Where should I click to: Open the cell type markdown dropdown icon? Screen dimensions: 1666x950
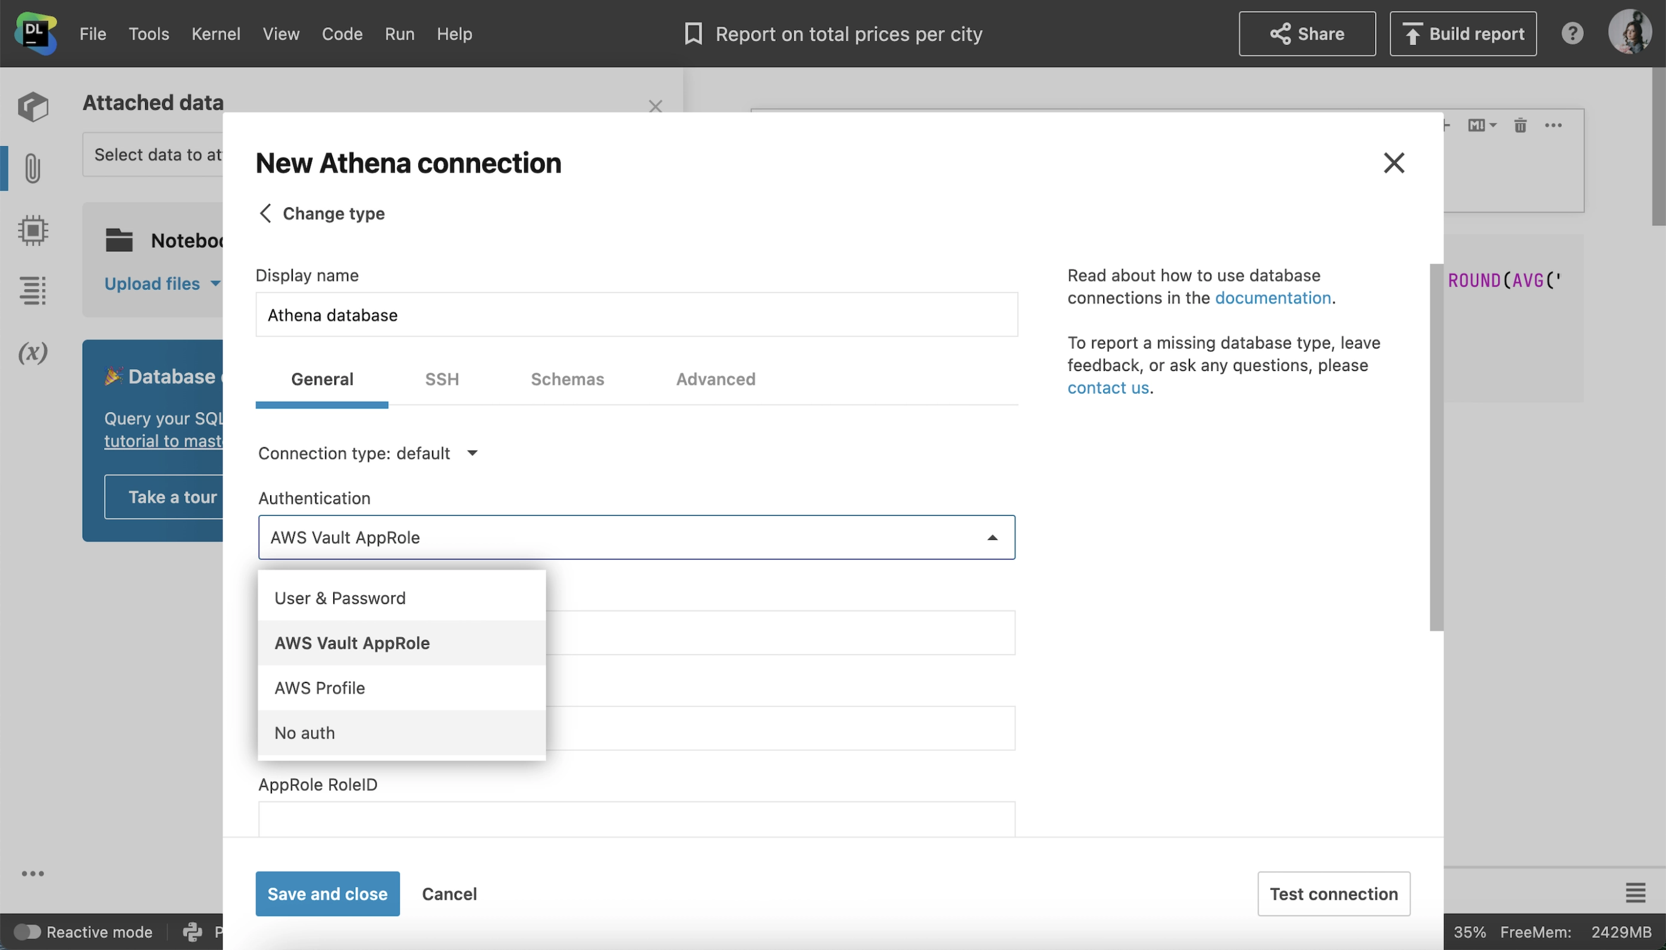1482,125
